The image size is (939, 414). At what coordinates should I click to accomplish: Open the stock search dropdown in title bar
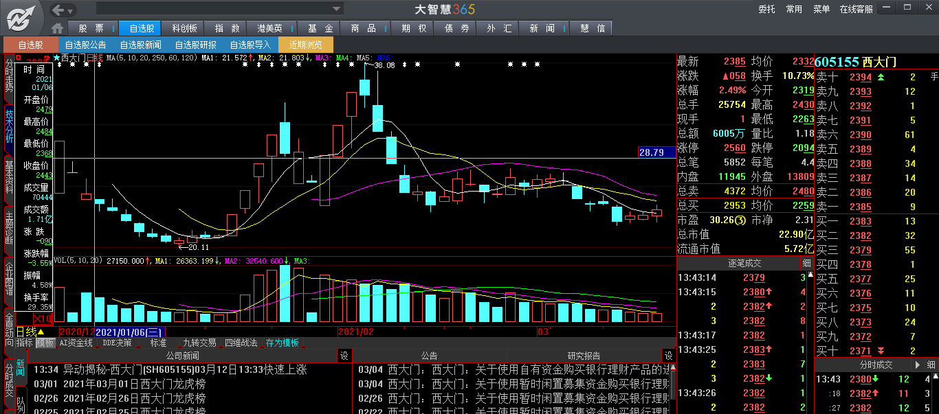click(x=337, y=10)
